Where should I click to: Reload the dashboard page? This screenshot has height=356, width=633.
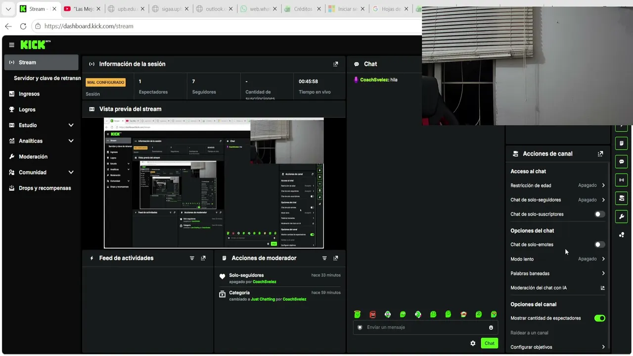coord(23,26)
